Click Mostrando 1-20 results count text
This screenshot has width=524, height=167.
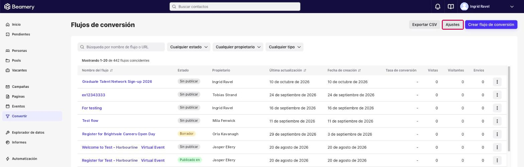[x=116, y=60]
